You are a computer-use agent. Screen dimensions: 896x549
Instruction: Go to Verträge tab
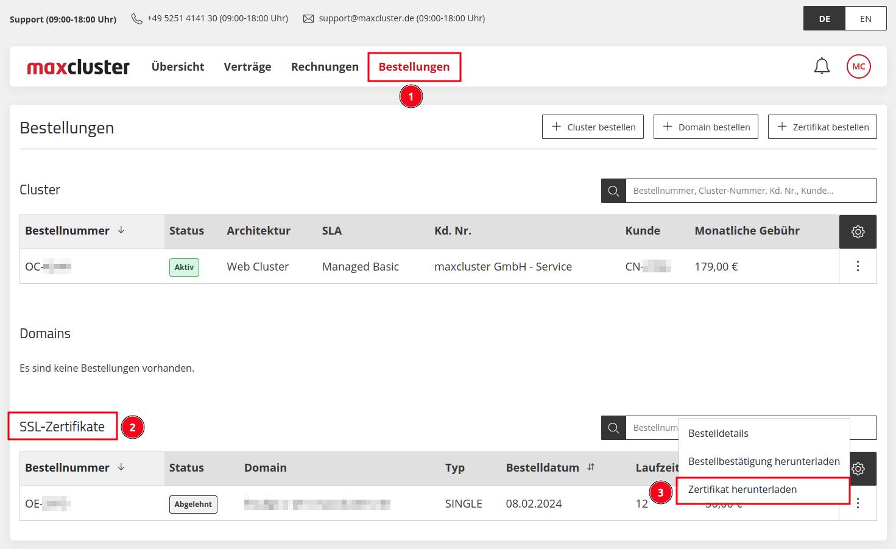click(x=247, y=66)
